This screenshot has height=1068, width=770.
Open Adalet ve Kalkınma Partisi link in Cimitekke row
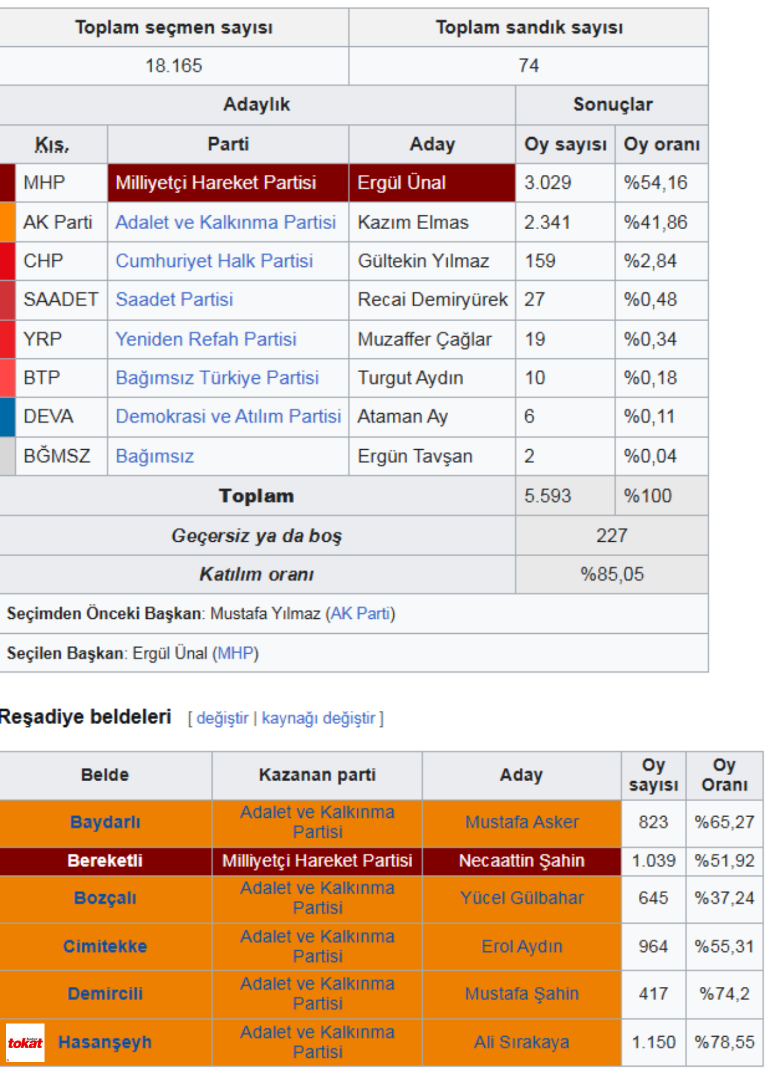click(317, 946)
